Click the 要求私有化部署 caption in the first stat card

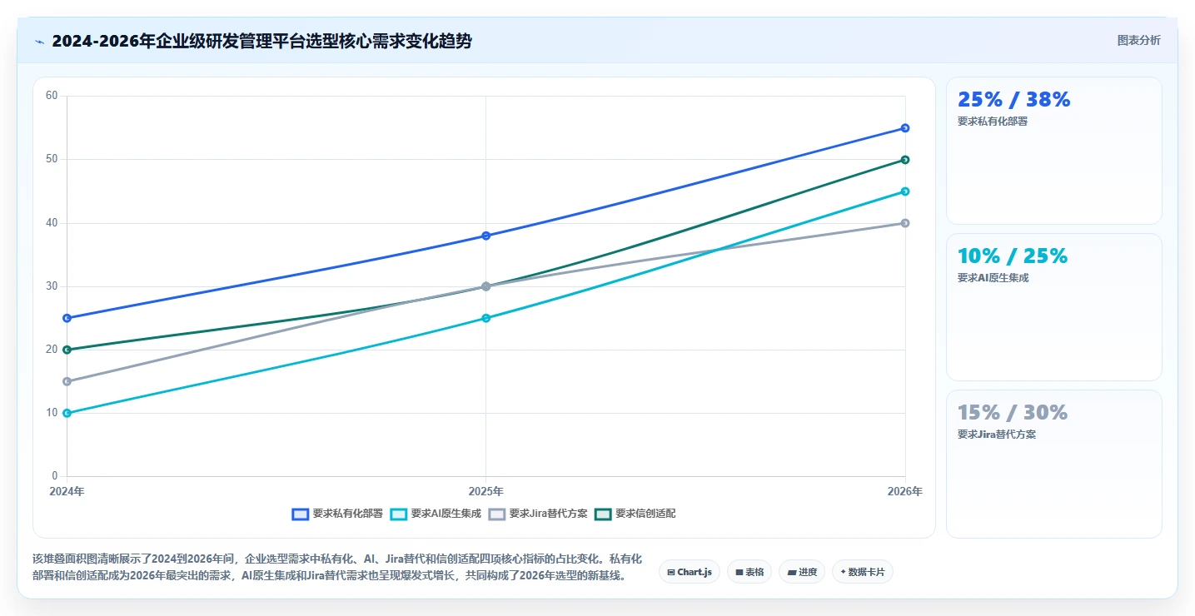(993, 122)
